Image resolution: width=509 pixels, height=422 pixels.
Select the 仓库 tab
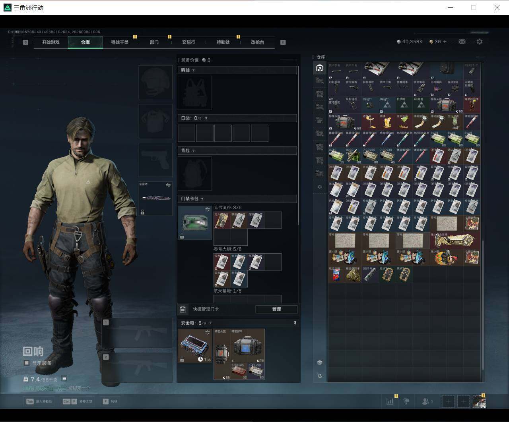point(85,42)
